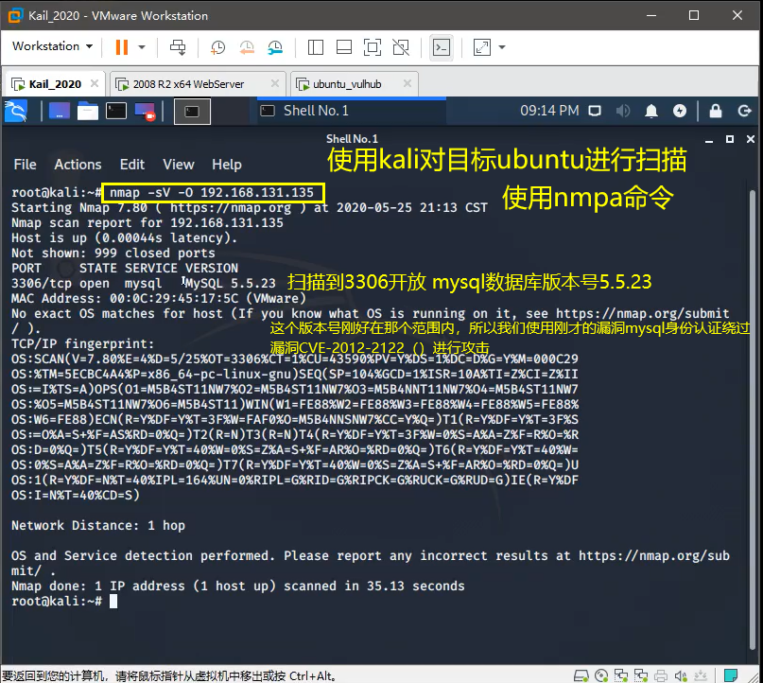Open the snapshot manager icon
The image size is (763, 683).
pyautogui.click(x=275, y=47)
